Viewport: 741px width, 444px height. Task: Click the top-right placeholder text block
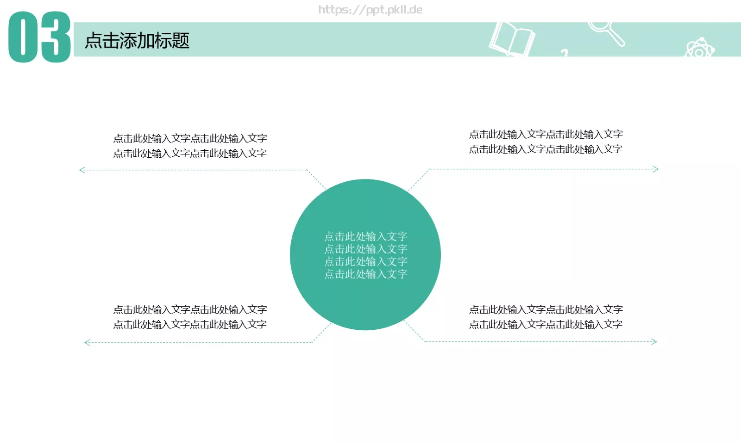546,142
